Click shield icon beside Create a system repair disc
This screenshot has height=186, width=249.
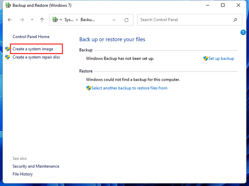click(x=7, y=57)
